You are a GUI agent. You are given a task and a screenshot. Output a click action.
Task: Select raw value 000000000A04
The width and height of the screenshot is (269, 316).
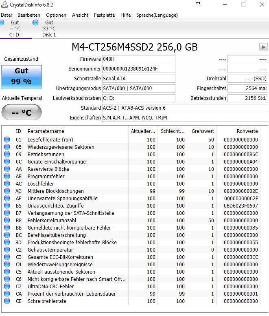pos(241,161)
